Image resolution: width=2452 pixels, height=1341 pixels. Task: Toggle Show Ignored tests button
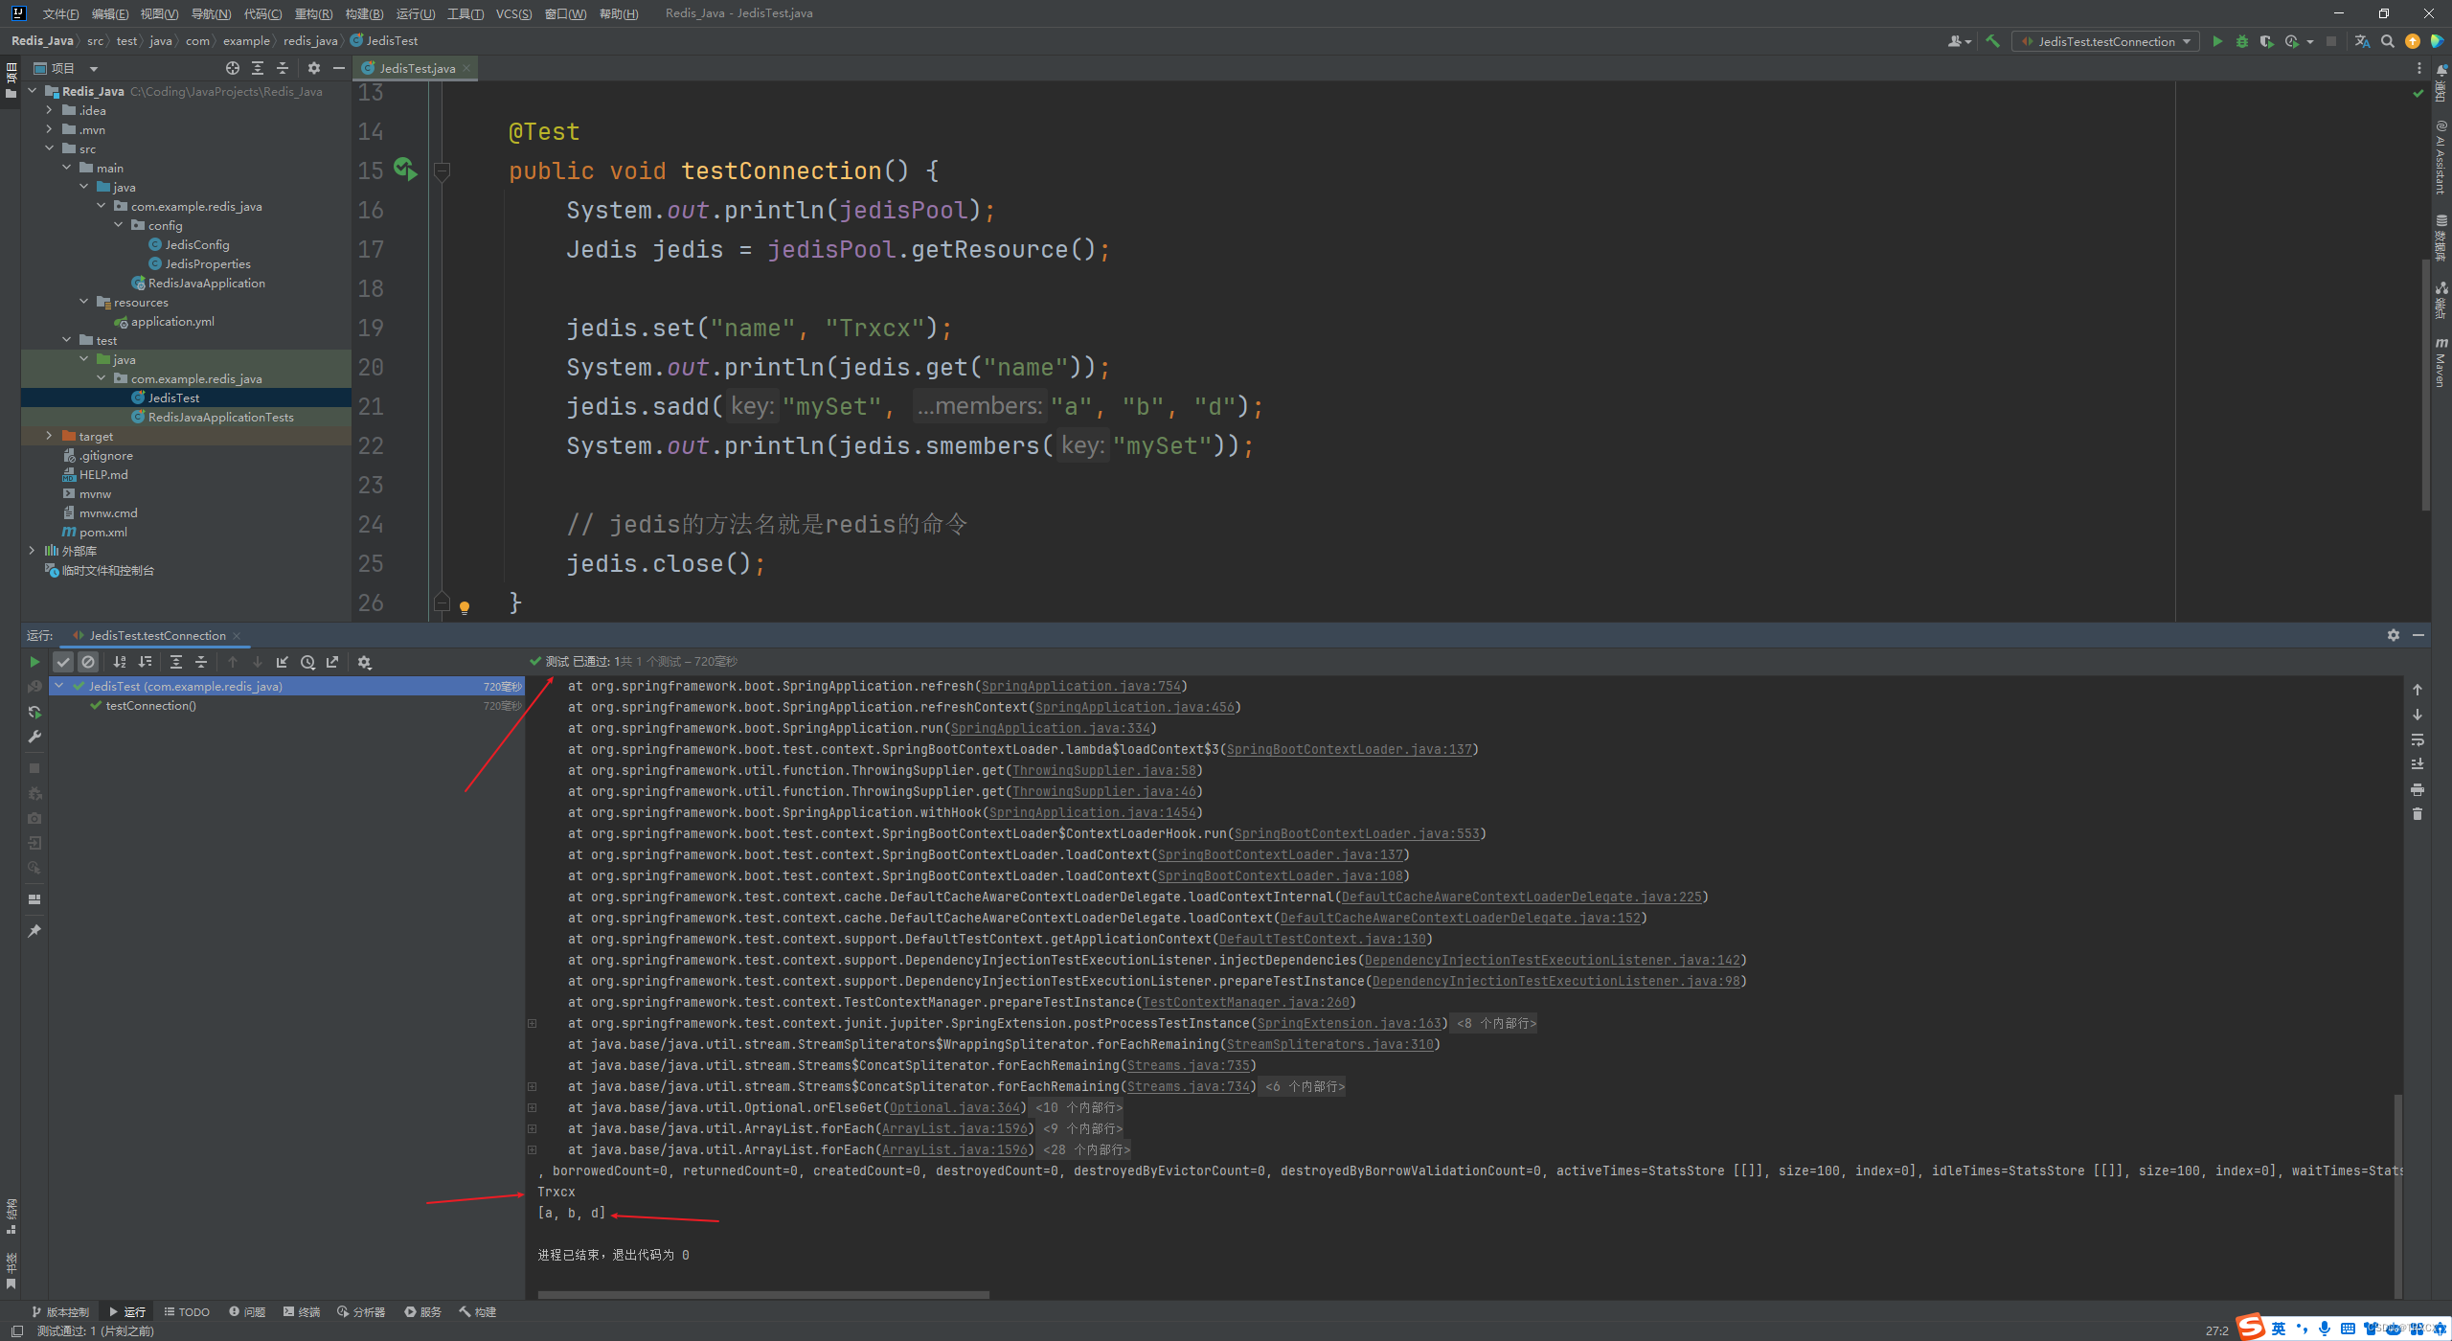pyautogui.click(x=88, y=662)
